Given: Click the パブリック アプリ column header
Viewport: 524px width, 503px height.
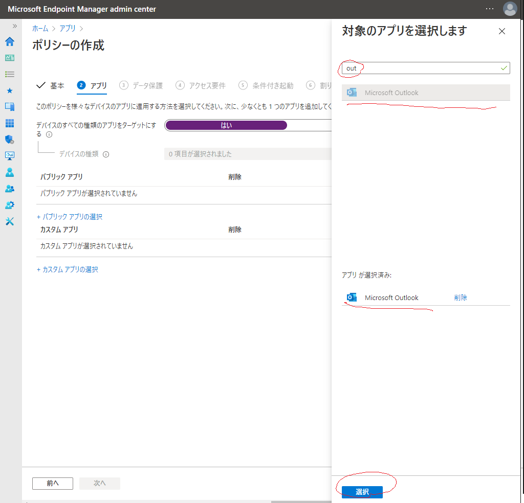Looking at the screenshot, I should pyautogui.click(x=61, y=177).
